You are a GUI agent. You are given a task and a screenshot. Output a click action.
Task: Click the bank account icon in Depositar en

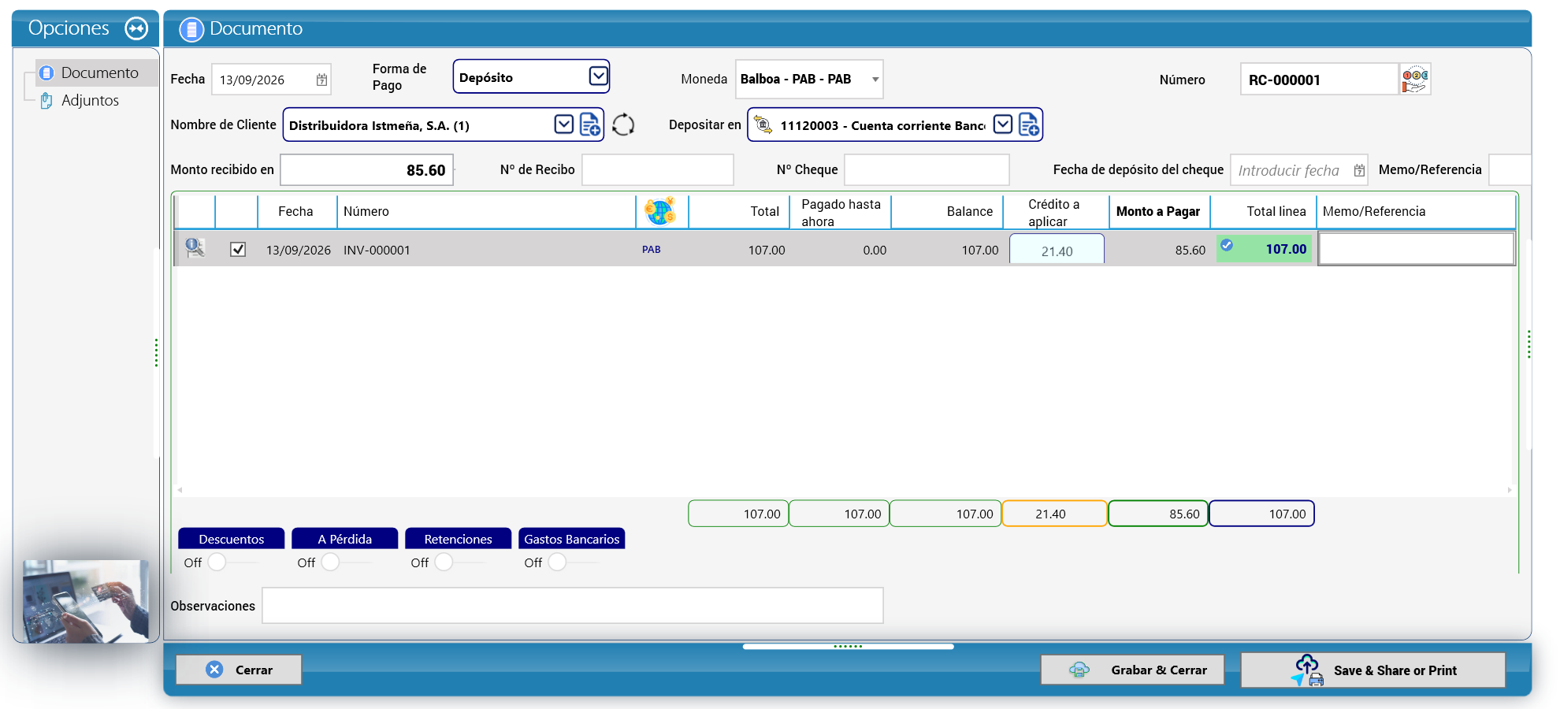[763, 124]
